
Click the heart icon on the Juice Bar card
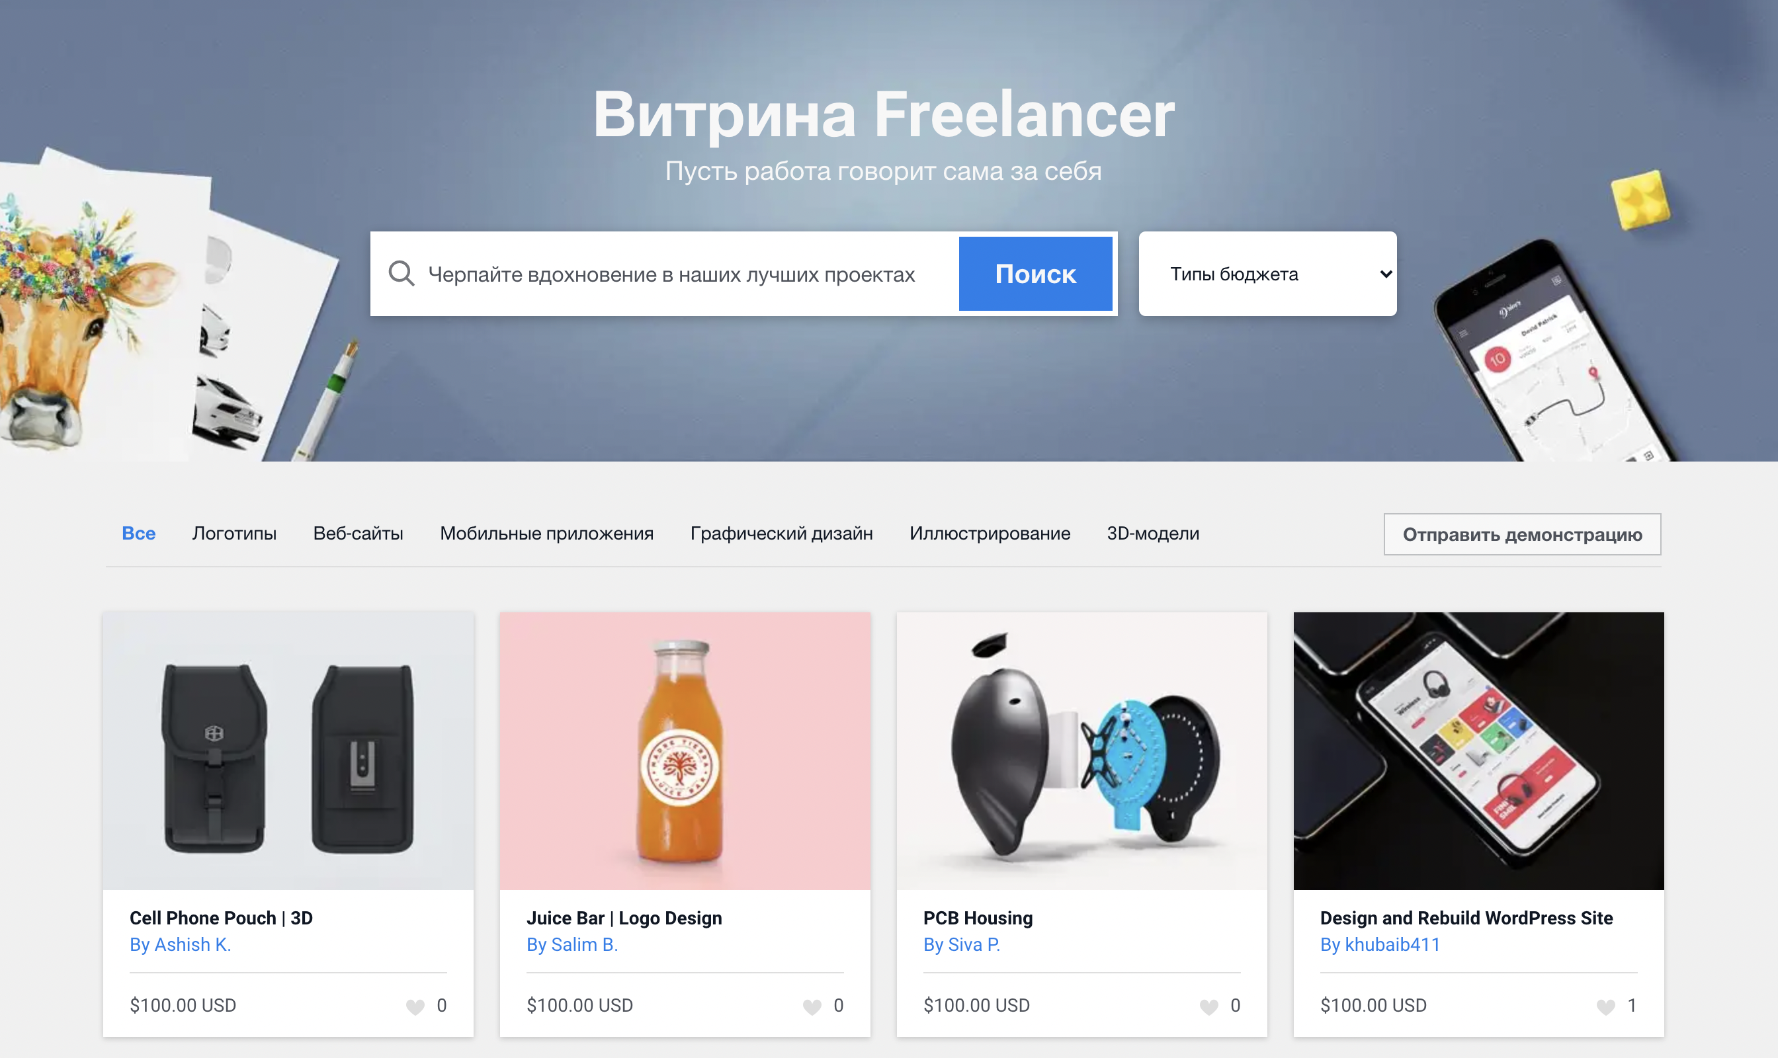[x=812, y=1006]
